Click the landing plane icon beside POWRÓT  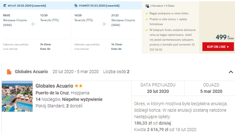[76, 6]
